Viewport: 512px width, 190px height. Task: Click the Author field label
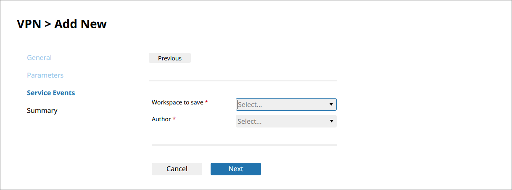tap(161, 119)
